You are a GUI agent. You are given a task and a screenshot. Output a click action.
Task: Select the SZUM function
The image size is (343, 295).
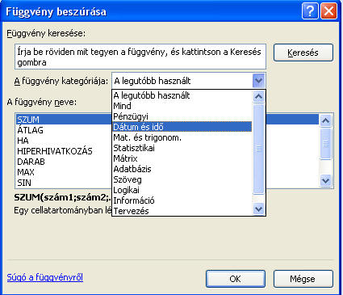coord(64,120)
